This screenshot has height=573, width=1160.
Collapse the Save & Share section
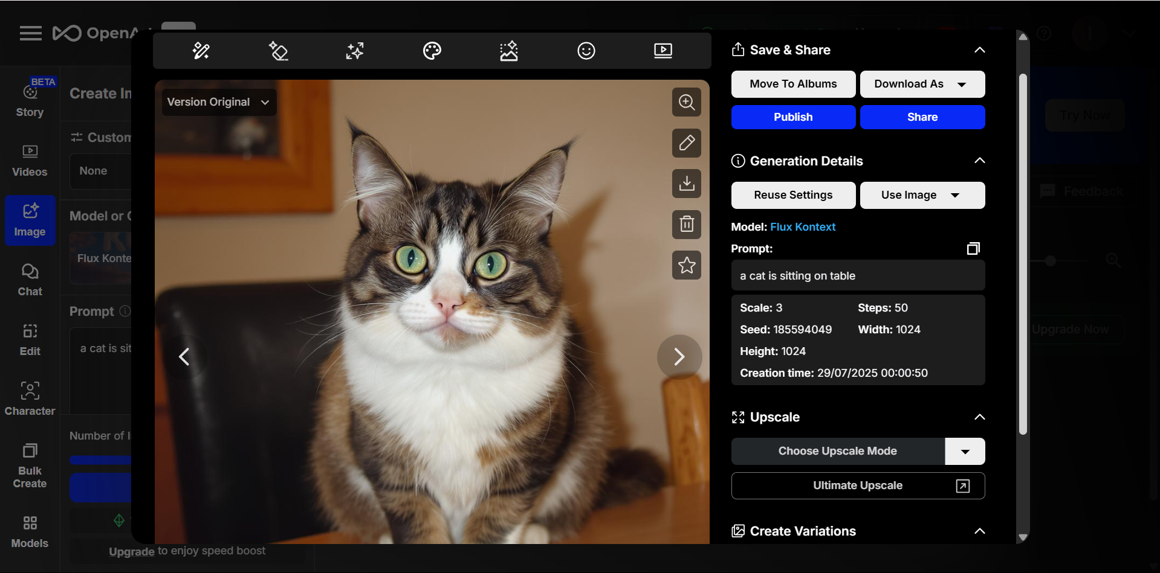point(980,50)
